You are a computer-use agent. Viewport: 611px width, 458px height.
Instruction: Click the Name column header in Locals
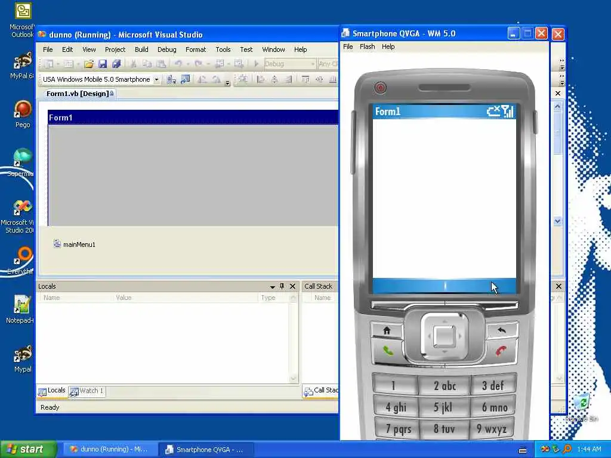pos(76,298)
